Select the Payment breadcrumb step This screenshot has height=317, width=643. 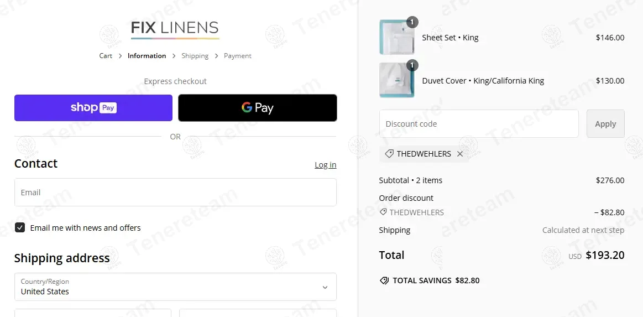[x=237, y=56]
